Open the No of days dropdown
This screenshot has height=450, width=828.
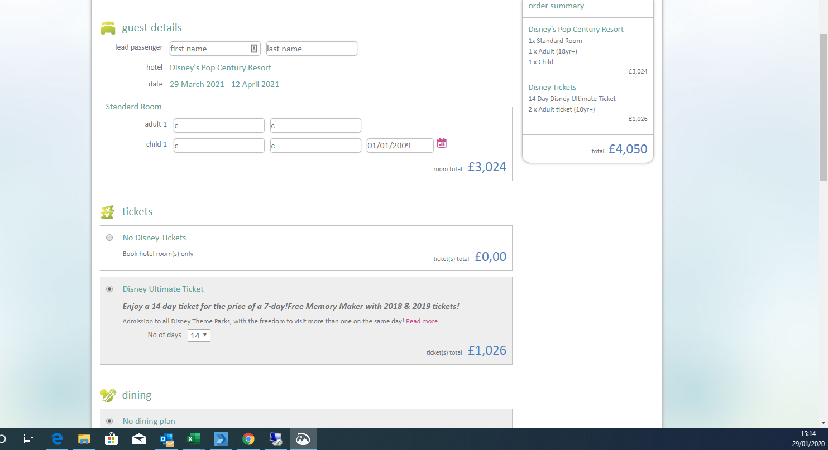point(199,335)
